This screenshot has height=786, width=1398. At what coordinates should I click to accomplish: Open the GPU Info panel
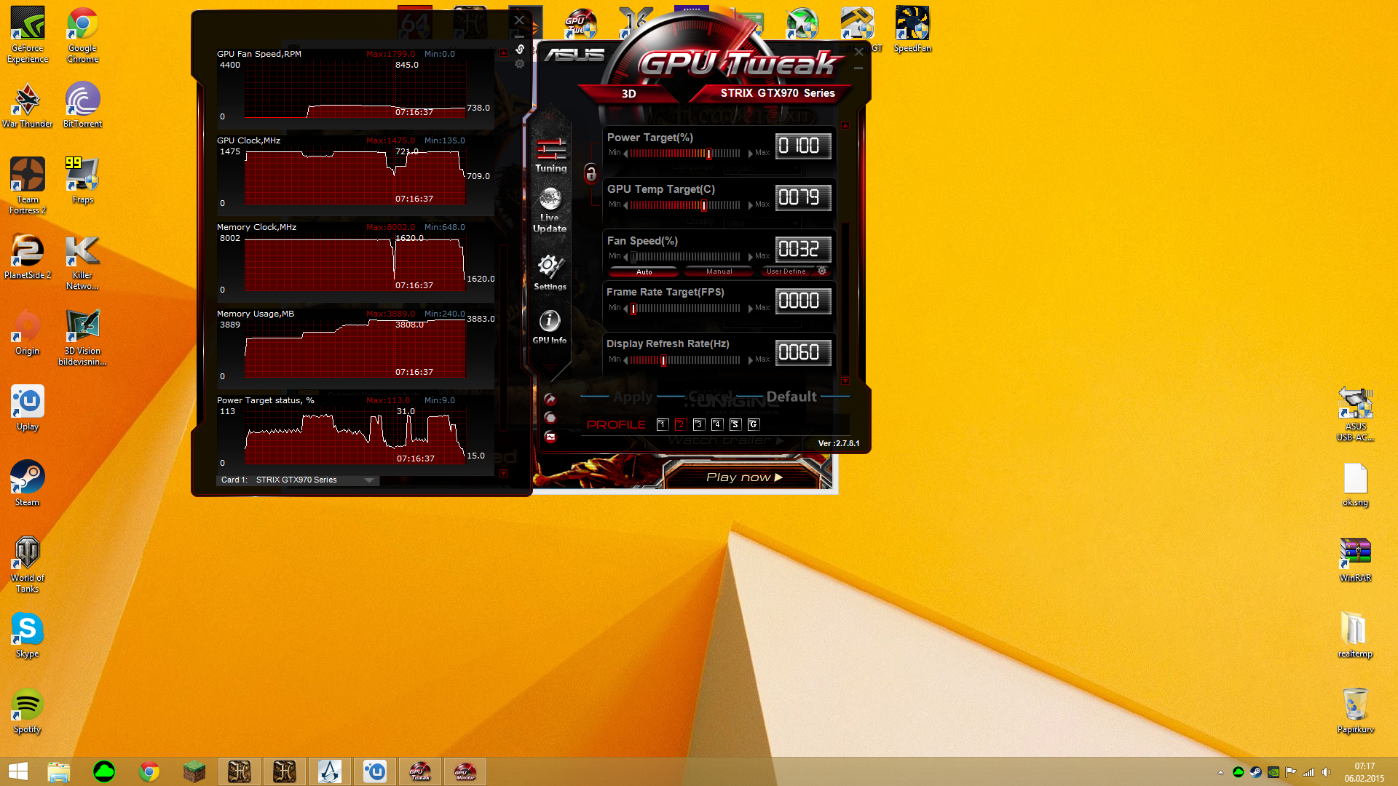pyautogui.click(x=550, y=326)
